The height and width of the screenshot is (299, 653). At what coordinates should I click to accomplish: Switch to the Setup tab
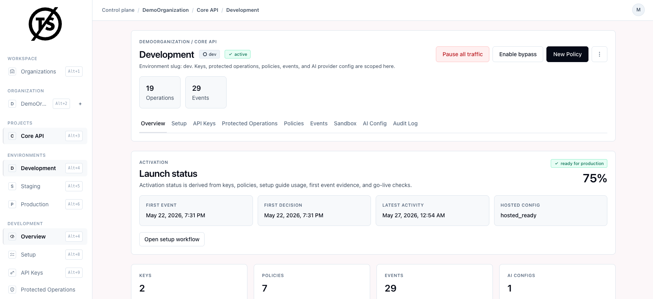pyautogui.click(x=179, y=123)
